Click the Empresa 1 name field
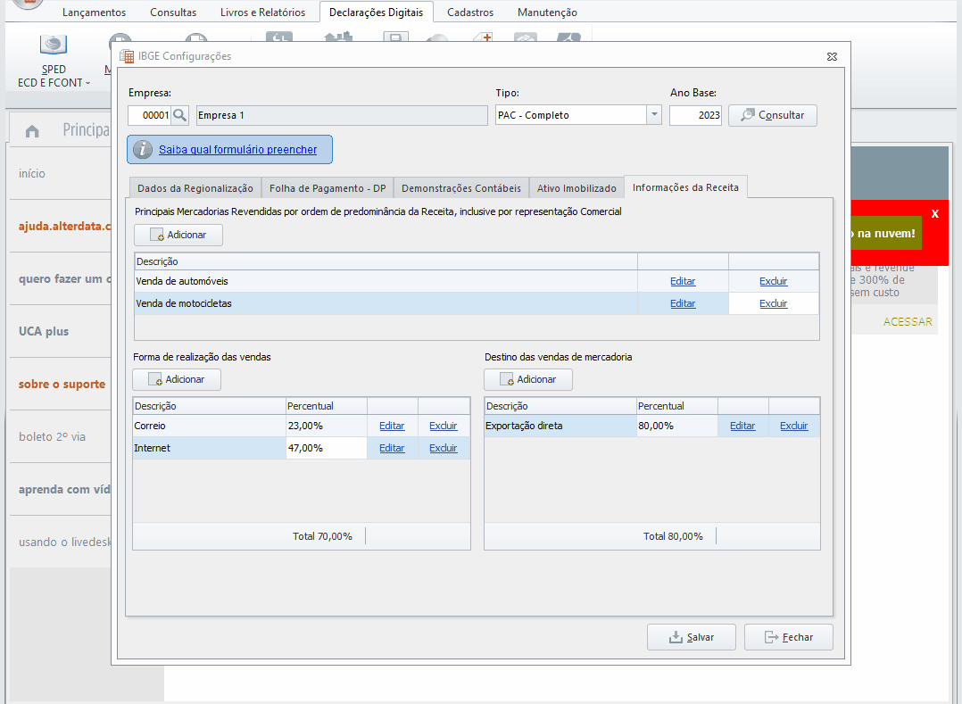The width and height of the screenshot is (962, 704). tap(342, 115)
